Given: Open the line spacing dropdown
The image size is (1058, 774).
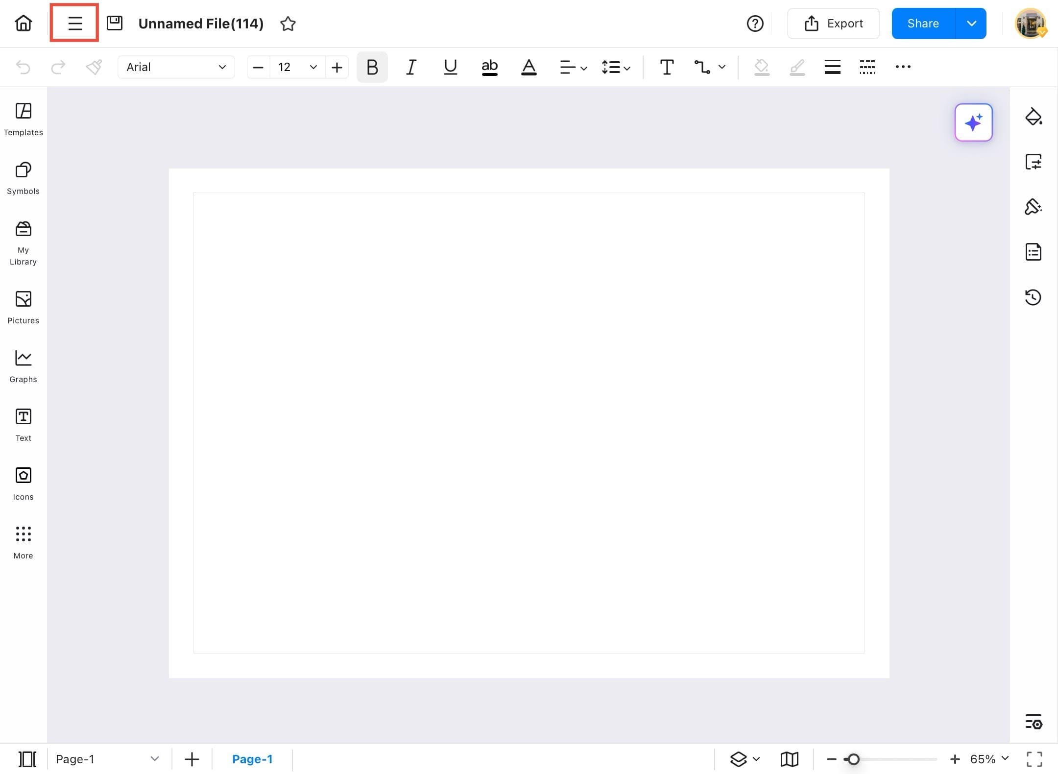Looking at the screenshot, I should 615,67.
